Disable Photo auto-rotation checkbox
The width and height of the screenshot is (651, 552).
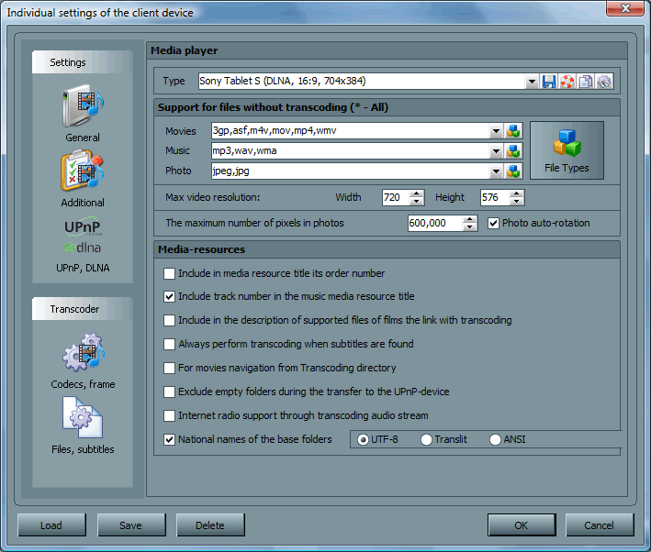click(x=493, y=224)
